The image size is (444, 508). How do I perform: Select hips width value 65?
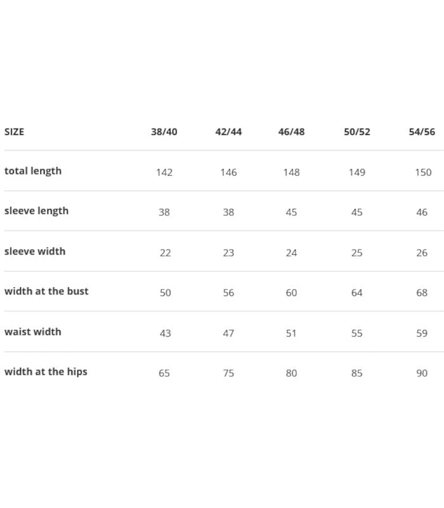pyautogui.click(x=164, y=373)
